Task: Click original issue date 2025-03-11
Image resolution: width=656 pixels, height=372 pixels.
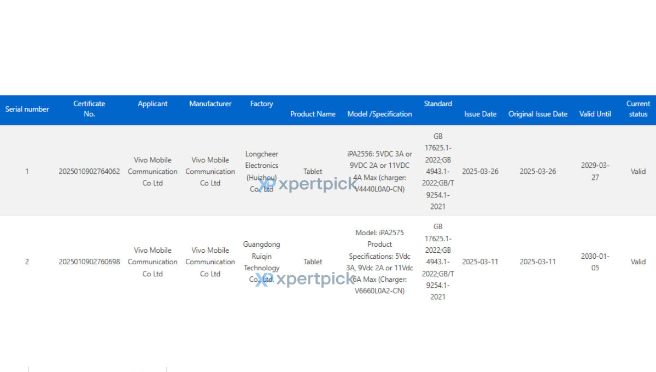Action: (538, 261)
